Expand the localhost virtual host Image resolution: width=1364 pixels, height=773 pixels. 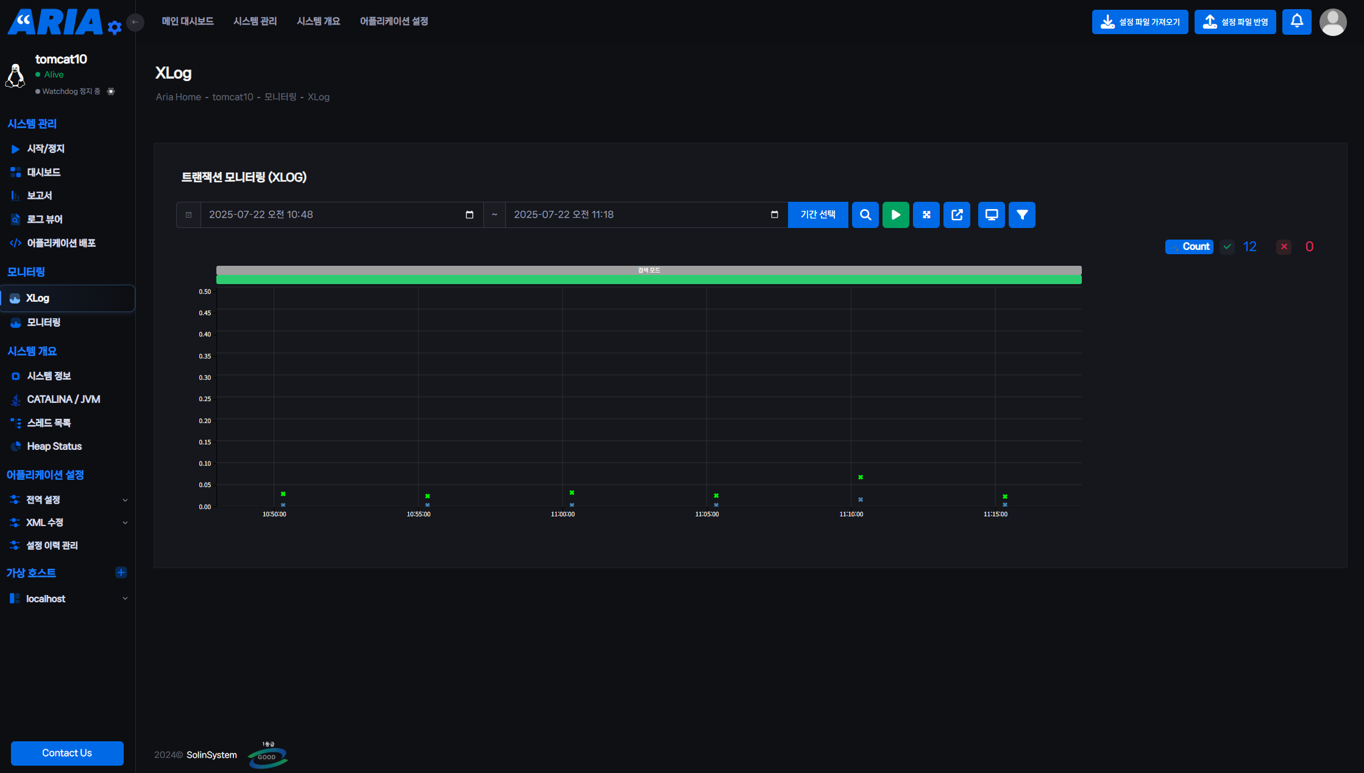[x=125, y=599]
